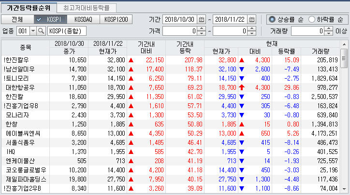Image resolution: width=350 pixels, height=195 pixels.
Task: Switch to the 기간등락률순위 tab
Action: (x=28, y=8)
